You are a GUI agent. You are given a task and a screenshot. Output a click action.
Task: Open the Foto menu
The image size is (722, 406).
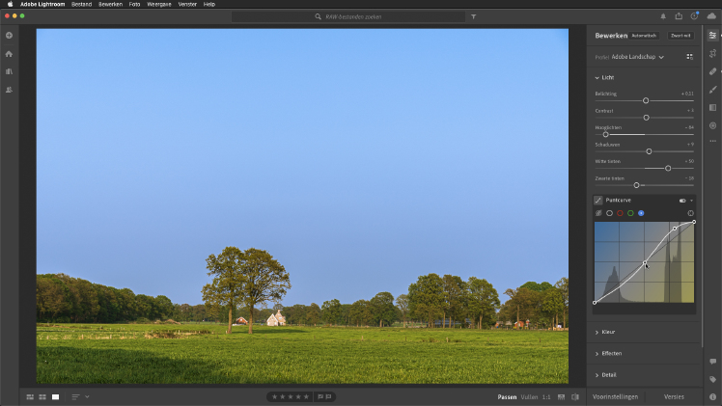(134, 4)
